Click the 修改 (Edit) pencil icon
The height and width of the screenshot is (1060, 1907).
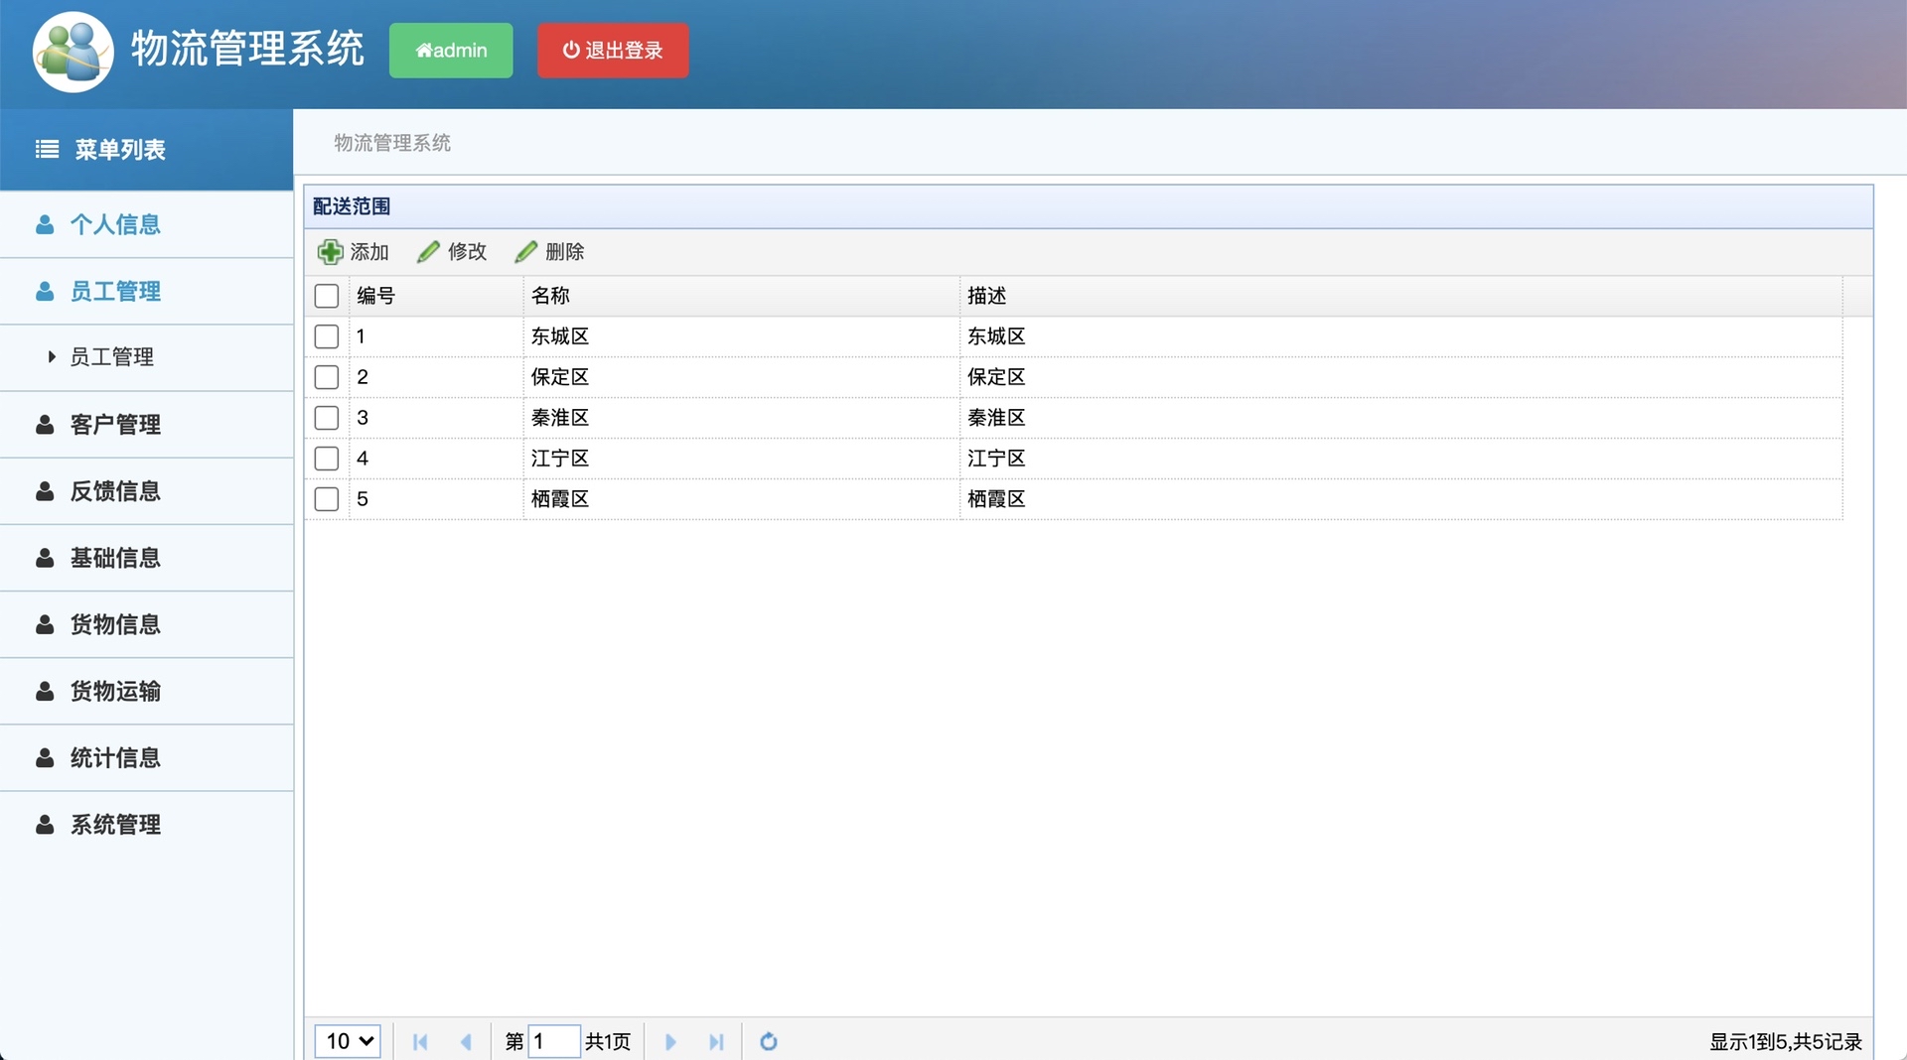coord(428,251)
